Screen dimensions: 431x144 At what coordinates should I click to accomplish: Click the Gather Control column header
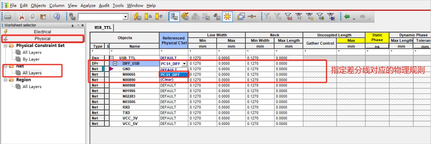(320, 43)
